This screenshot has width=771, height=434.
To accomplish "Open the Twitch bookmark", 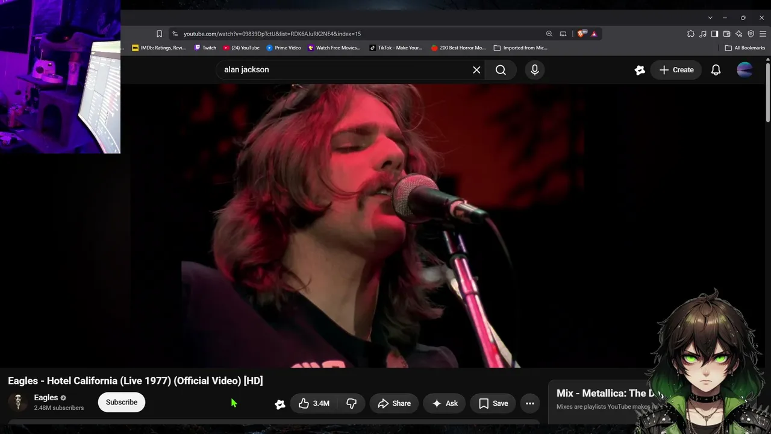I will coord(205,48).
